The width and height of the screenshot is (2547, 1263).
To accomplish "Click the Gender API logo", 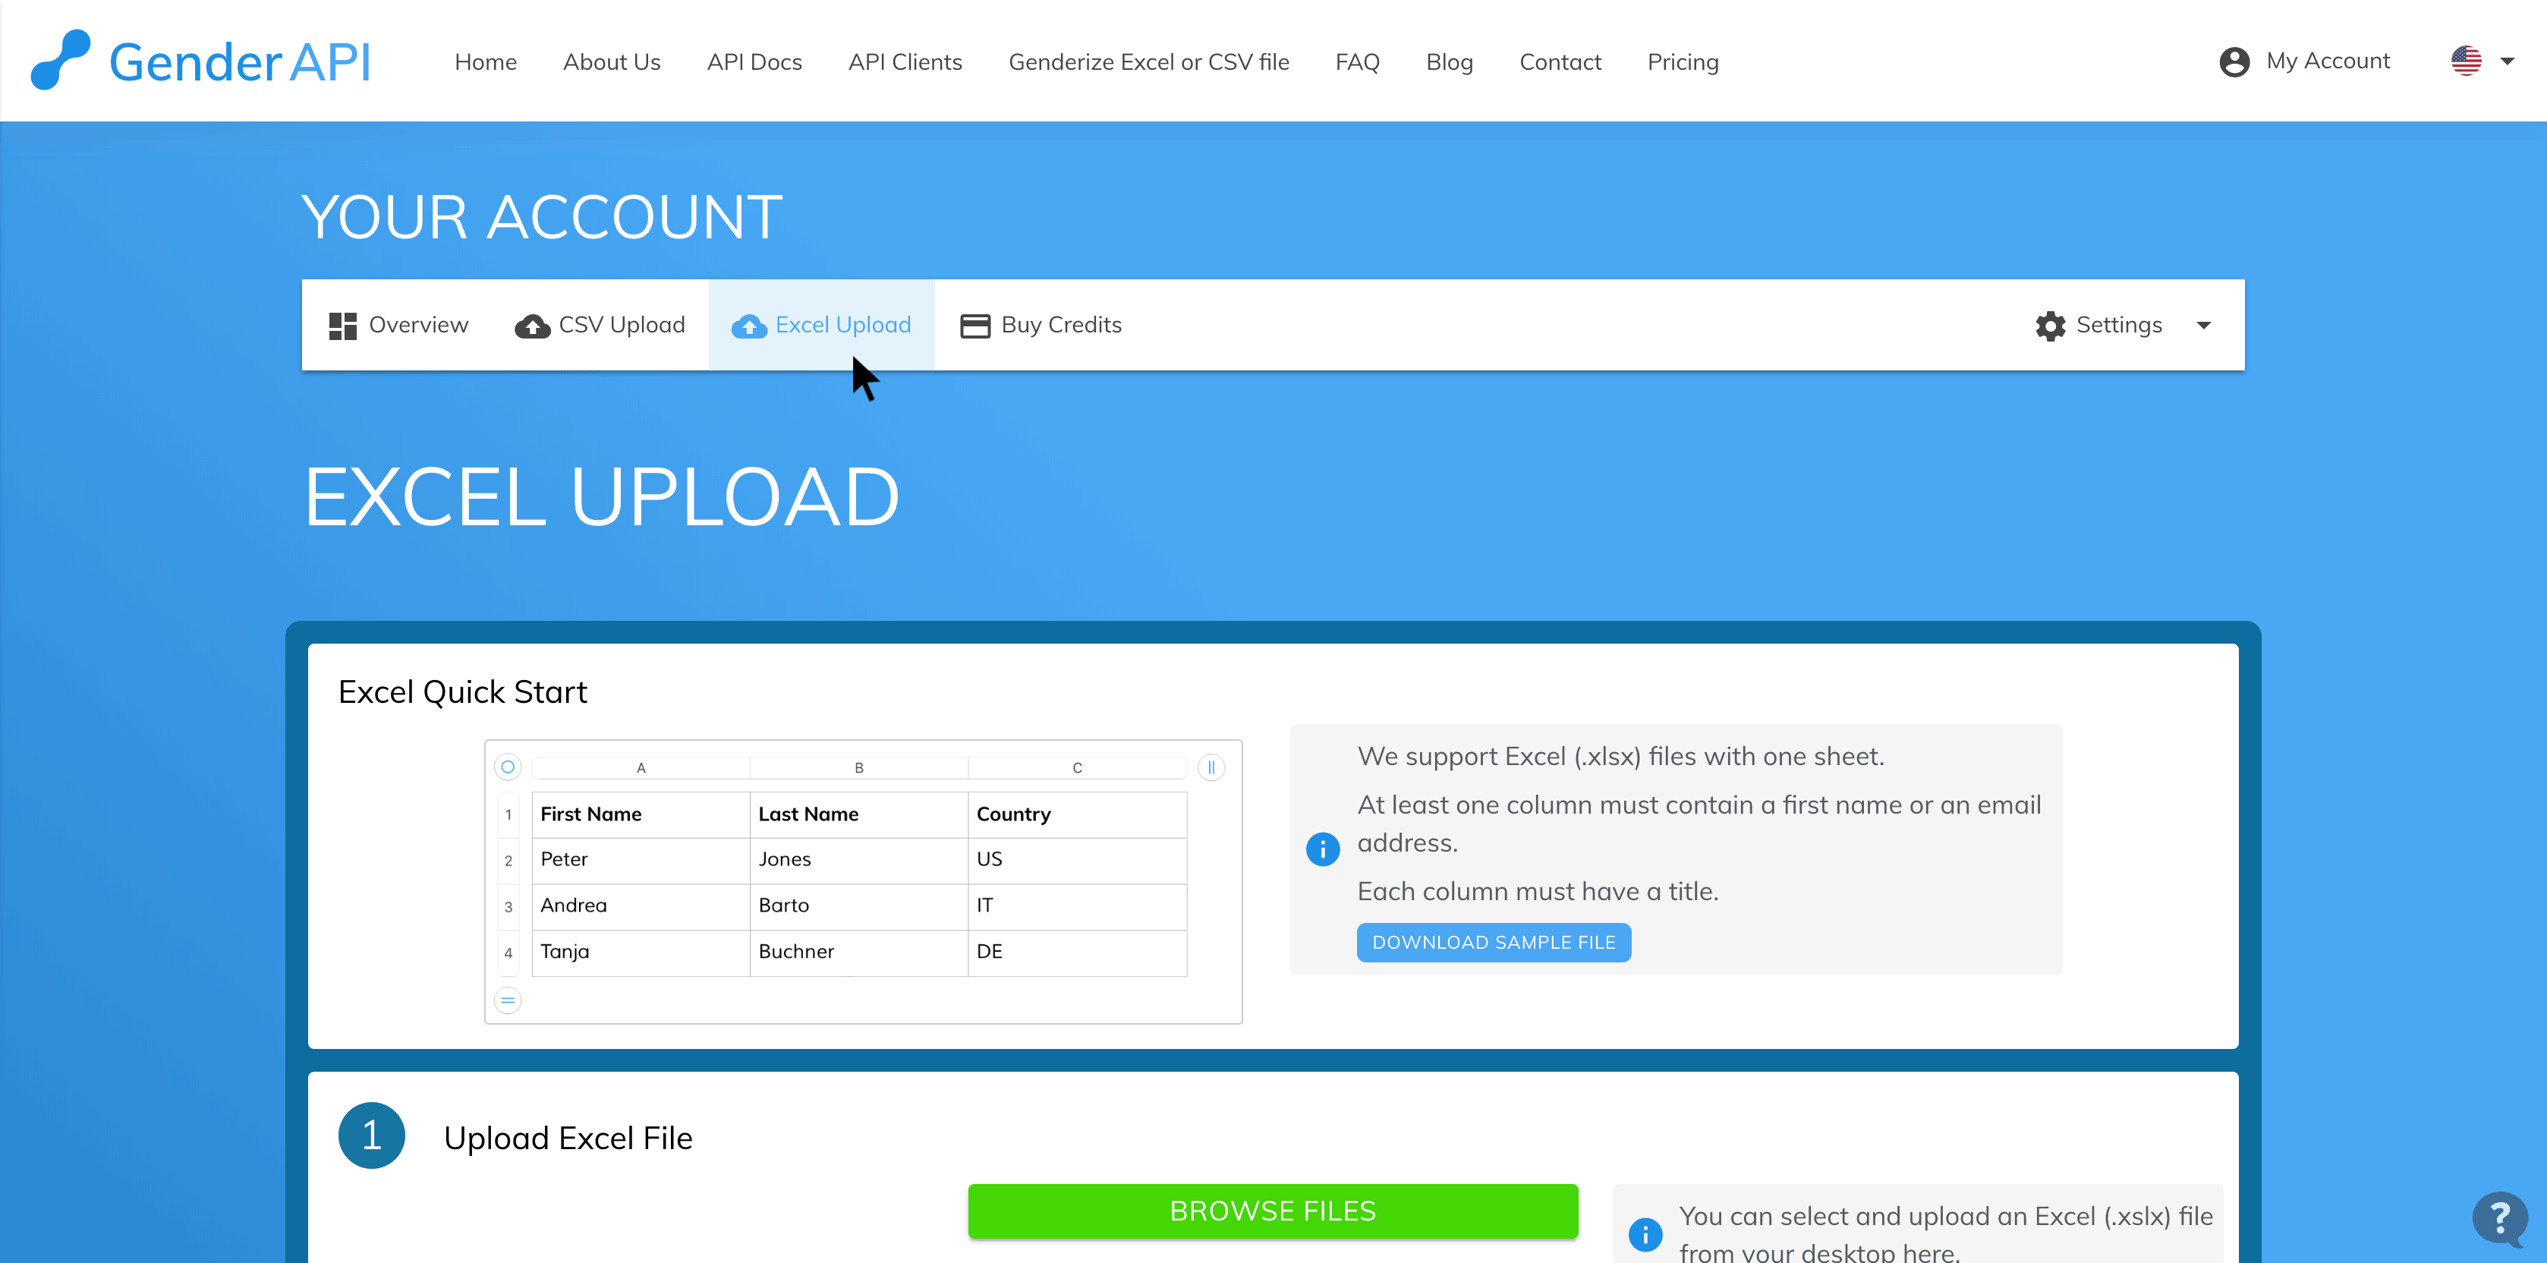I will coord(200,60).
